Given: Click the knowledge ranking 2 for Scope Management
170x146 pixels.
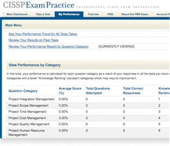Looking at the screenshot, I should (x=159, y=105).
